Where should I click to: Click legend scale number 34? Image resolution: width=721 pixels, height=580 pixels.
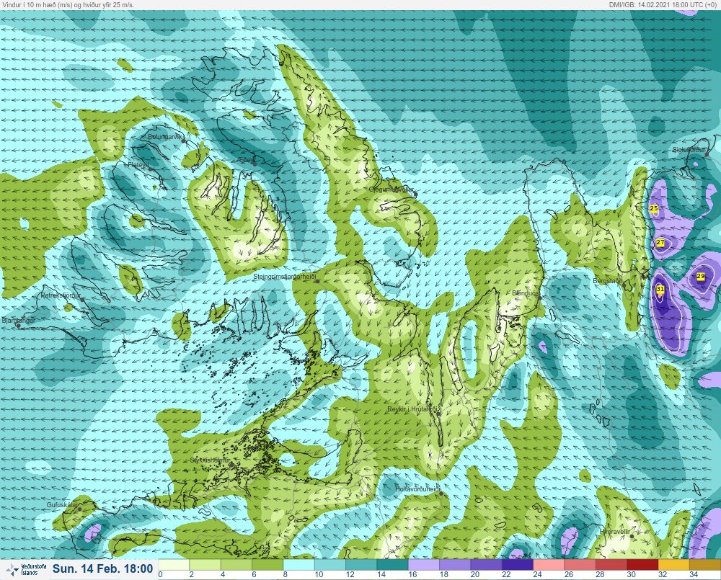click(694, 574)
